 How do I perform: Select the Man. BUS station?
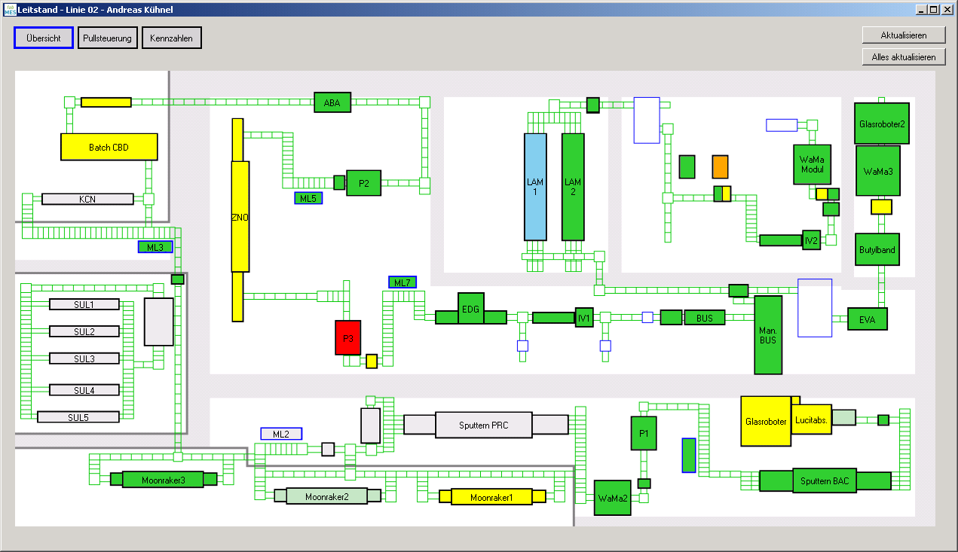[768, 334]
